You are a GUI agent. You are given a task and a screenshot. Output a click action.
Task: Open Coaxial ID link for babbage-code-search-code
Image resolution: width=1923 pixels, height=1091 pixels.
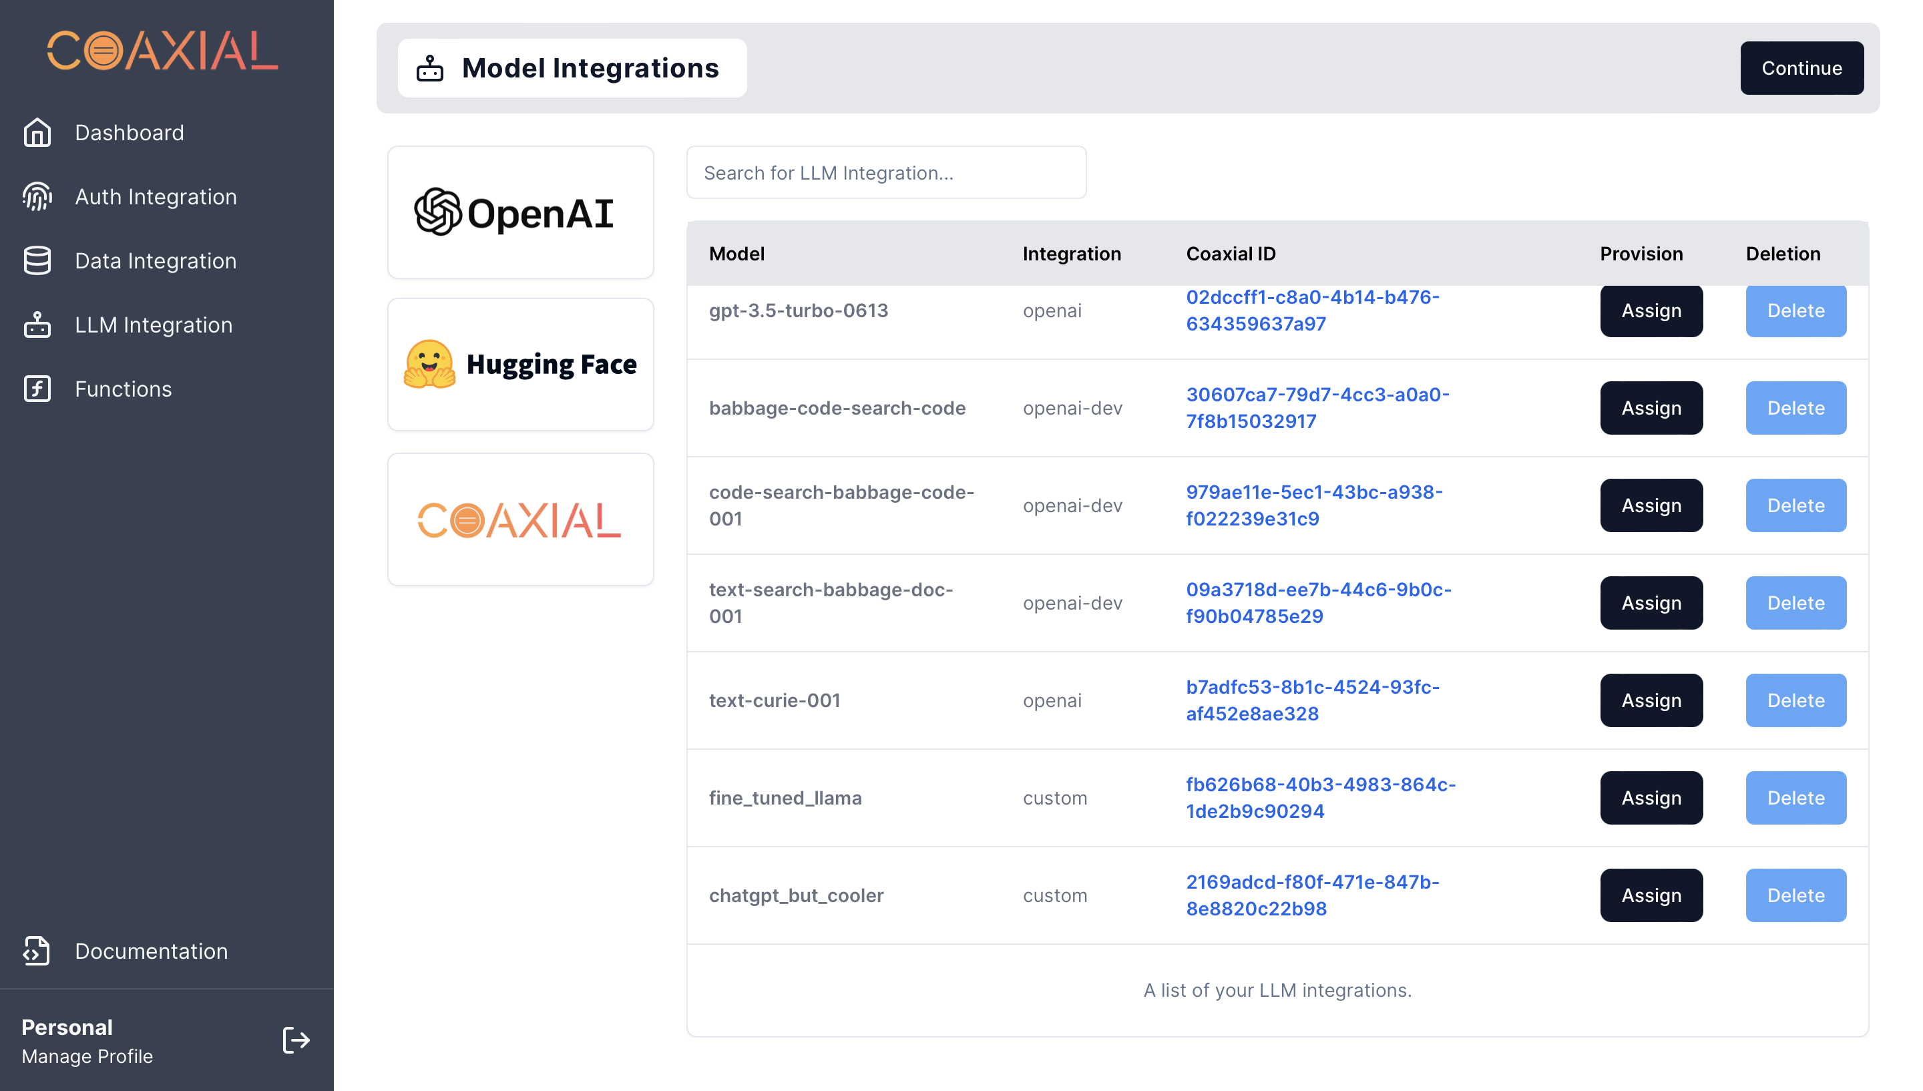click(x=1317, y=408)
